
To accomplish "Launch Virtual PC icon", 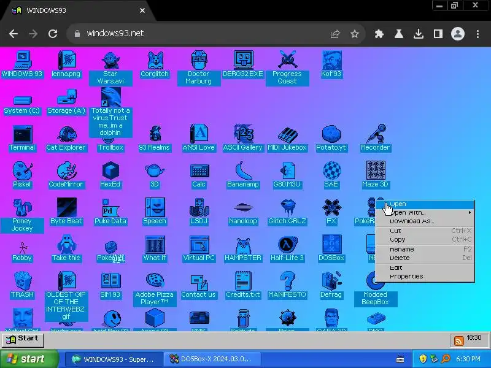I will pos(199,245).
